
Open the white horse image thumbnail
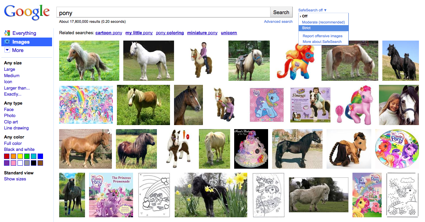tap(148, 61)
